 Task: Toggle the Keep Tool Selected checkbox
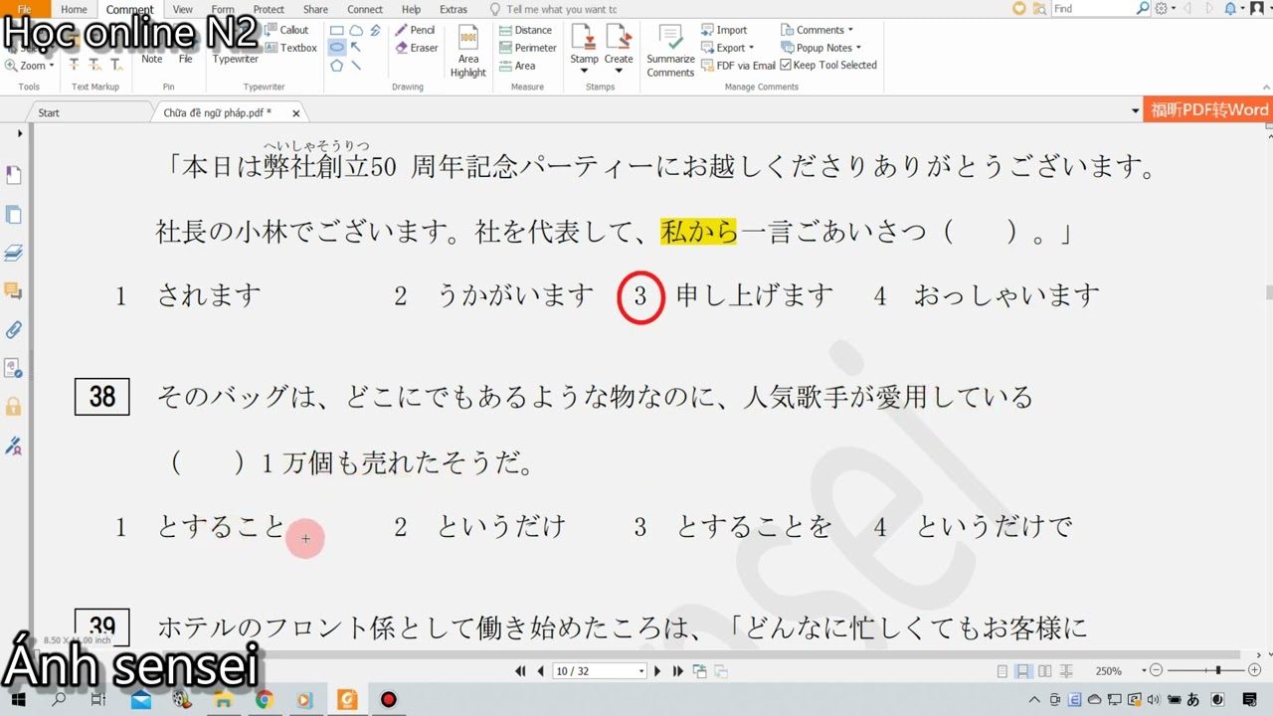coord(828,65)
